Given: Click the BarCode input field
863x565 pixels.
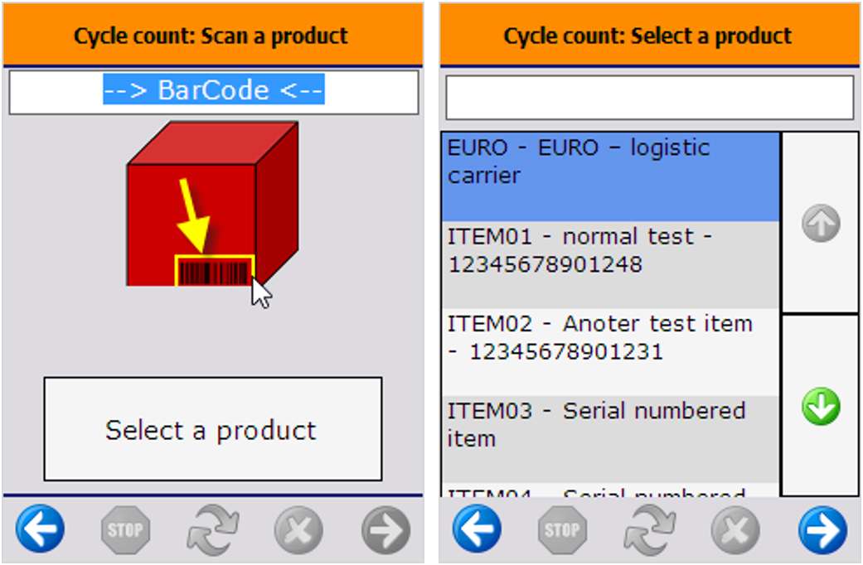Looking at the screenshot, I should 213,91.
